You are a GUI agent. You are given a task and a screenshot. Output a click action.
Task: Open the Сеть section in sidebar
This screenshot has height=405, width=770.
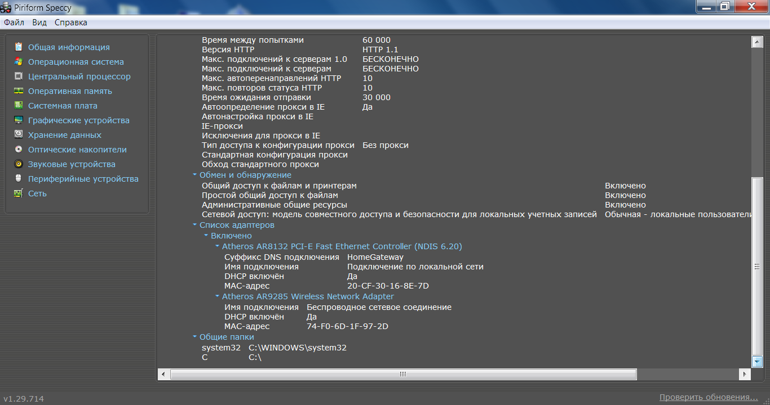pos(37,193)
